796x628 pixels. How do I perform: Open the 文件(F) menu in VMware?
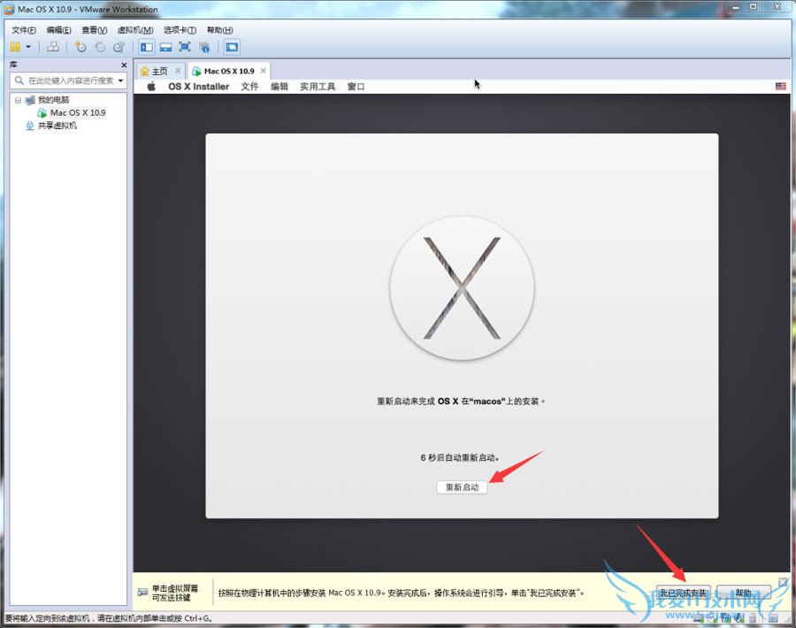tap(24, 30)
